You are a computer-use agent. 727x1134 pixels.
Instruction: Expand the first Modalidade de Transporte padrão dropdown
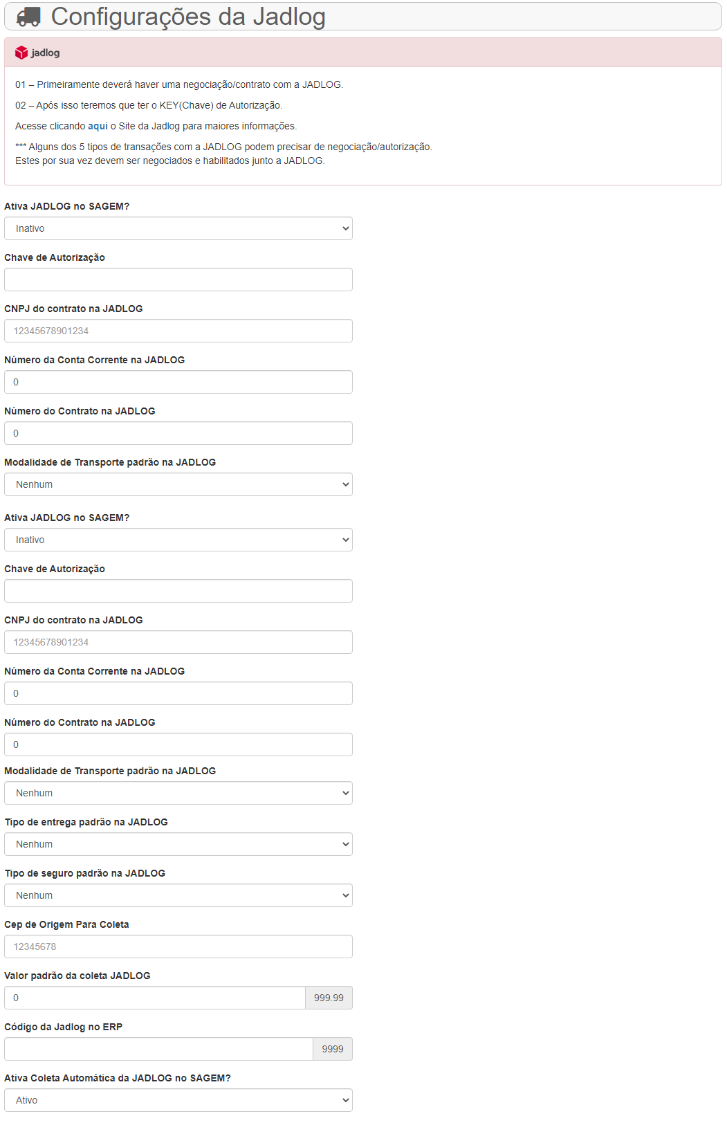(178, 484)
